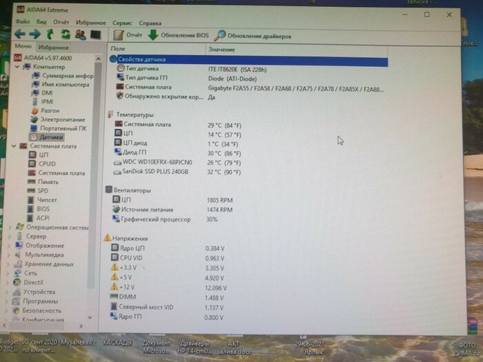Open the Сервис menu
The height and width of the screenshot is (362, 483).
tap(122, 23)
